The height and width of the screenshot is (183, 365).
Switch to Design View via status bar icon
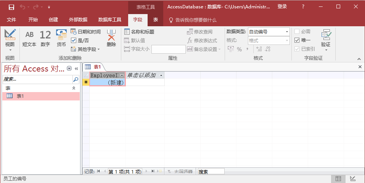(x=353, y=178)
